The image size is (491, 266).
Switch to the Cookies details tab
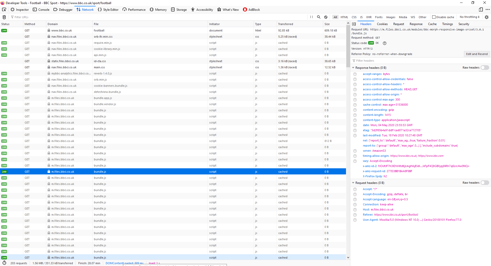click(x=382, y=24)
